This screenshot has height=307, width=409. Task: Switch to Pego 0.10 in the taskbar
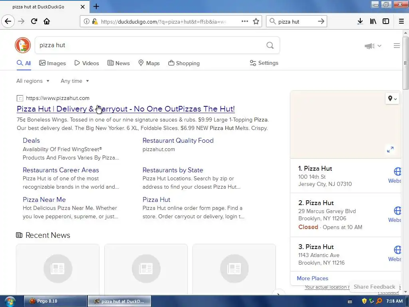(55, 301)
